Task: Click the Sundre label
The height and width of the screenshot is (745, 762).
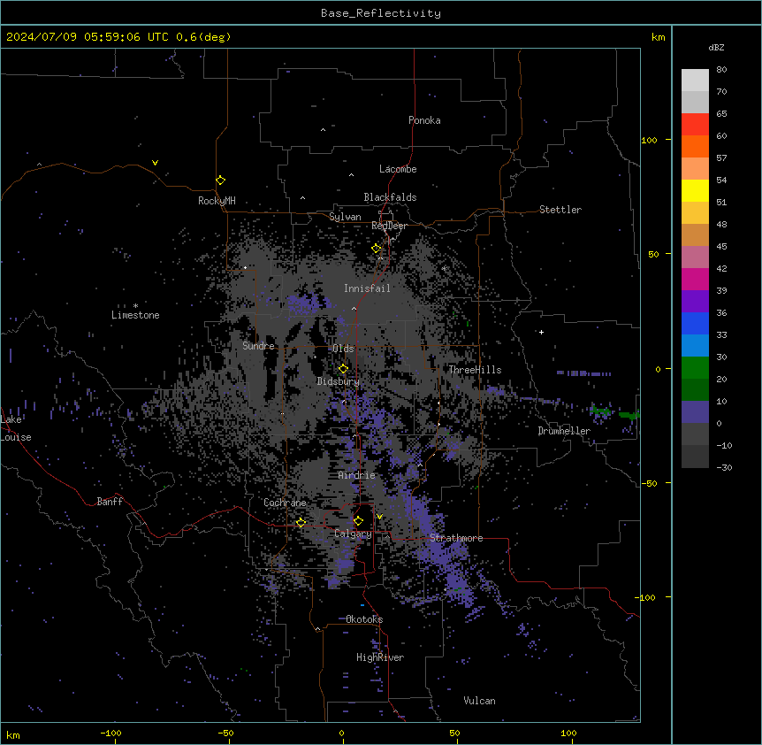Action: (258, 346)
